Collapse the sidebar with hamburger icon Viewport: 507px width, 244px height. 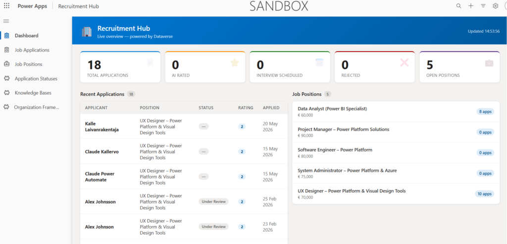point(6,21)
